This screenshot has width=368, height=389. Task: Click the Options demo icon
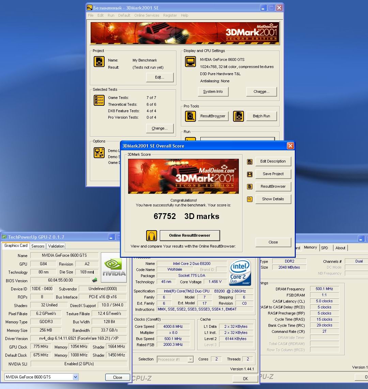click(x=99, y=153)
